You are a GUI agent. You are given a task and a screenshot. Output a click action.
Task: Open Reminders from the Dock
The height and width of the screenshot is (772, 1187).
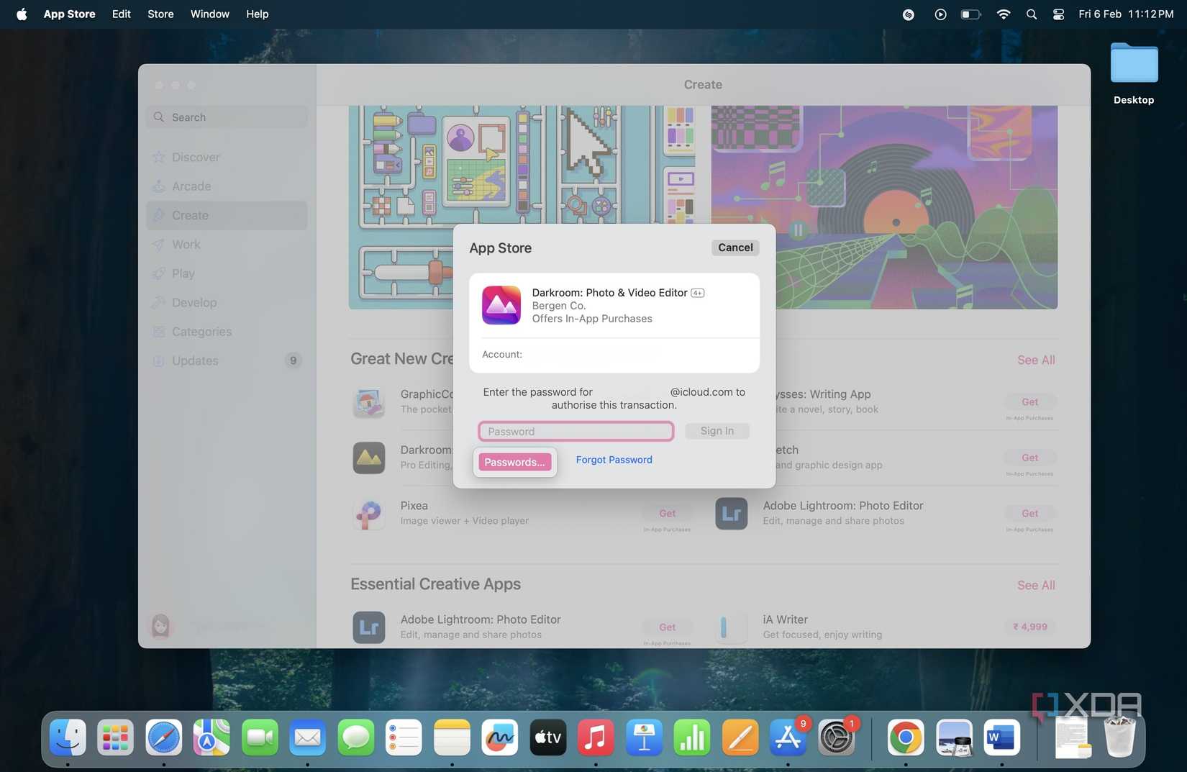[404, 737]
